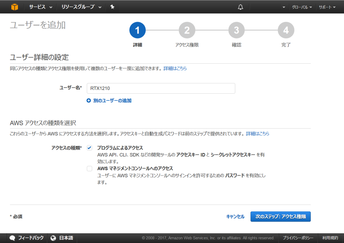The width and height of the screenshot is (344, 243).
Task: Open 利用規約 footer link
Action: (x=330, y=238)
